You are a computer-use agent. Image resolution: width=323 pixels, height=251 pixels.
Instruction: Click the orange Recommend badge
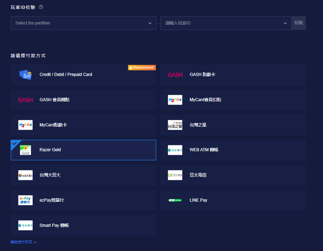point(142,67)
